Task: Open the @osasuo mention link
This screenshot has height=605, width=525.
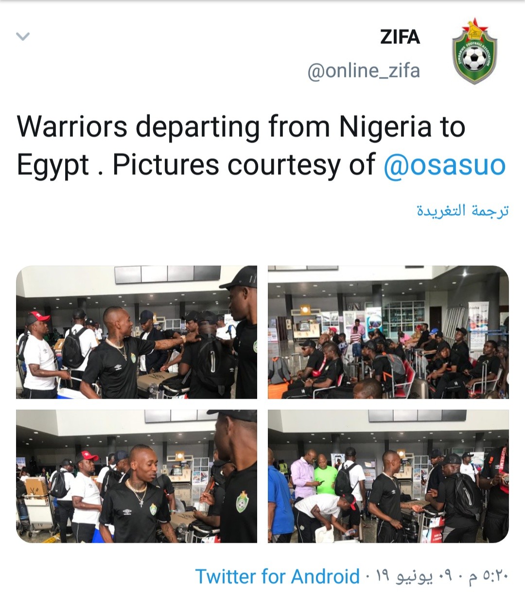Action: pyautogui.click(x=444, y=165)
